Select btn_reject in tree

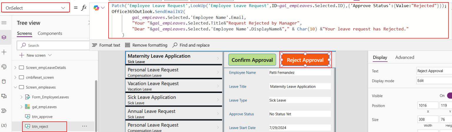coord(40,126)
